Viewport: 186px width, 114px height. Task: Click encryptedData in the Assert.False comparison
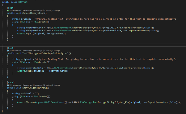point(57,71)
